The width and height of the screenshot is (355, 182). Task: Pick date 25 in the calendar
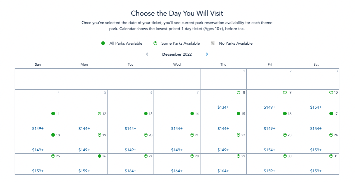point(58,156)
